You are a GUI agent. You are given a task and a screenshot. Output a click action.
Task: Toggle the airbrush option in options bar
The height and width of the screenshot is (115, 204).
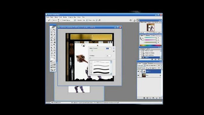(99, 20)
